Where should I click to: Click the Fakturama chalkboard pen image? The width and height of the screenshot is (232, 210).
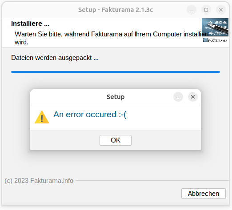pyautogui.click(x=215, y=28)
